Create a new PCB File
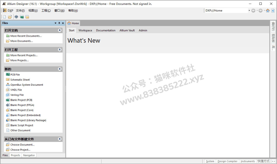 click(15, 75)
